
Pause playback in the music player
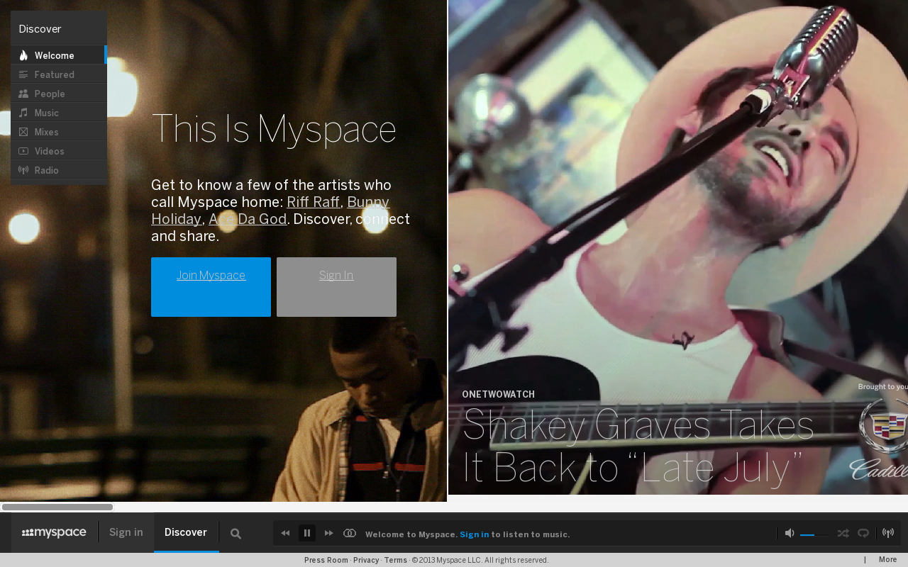coord(307,533)
